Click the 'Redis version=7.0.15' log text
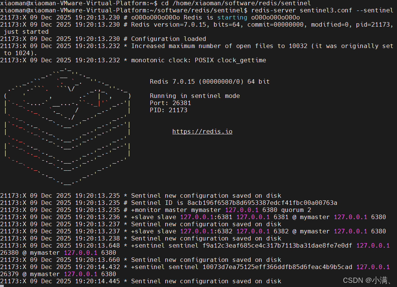This screenshot has height=287, width=397. pyautogui.click(x=170, y=24)
